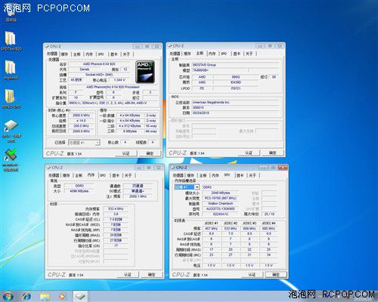Image resolution: width=378 pixels, height=302 pixels.
Task: Click title bar icon of the memory CPU-Z window
Action: (48, 168)
